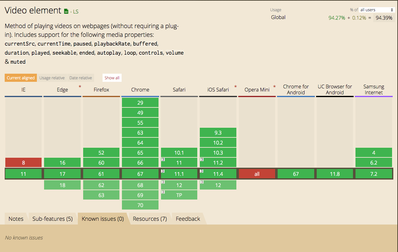The height and width of the screenshot is (252, 398).
Task: Click the note 3 flag on Safari 11.1
Action: point(163,171)
